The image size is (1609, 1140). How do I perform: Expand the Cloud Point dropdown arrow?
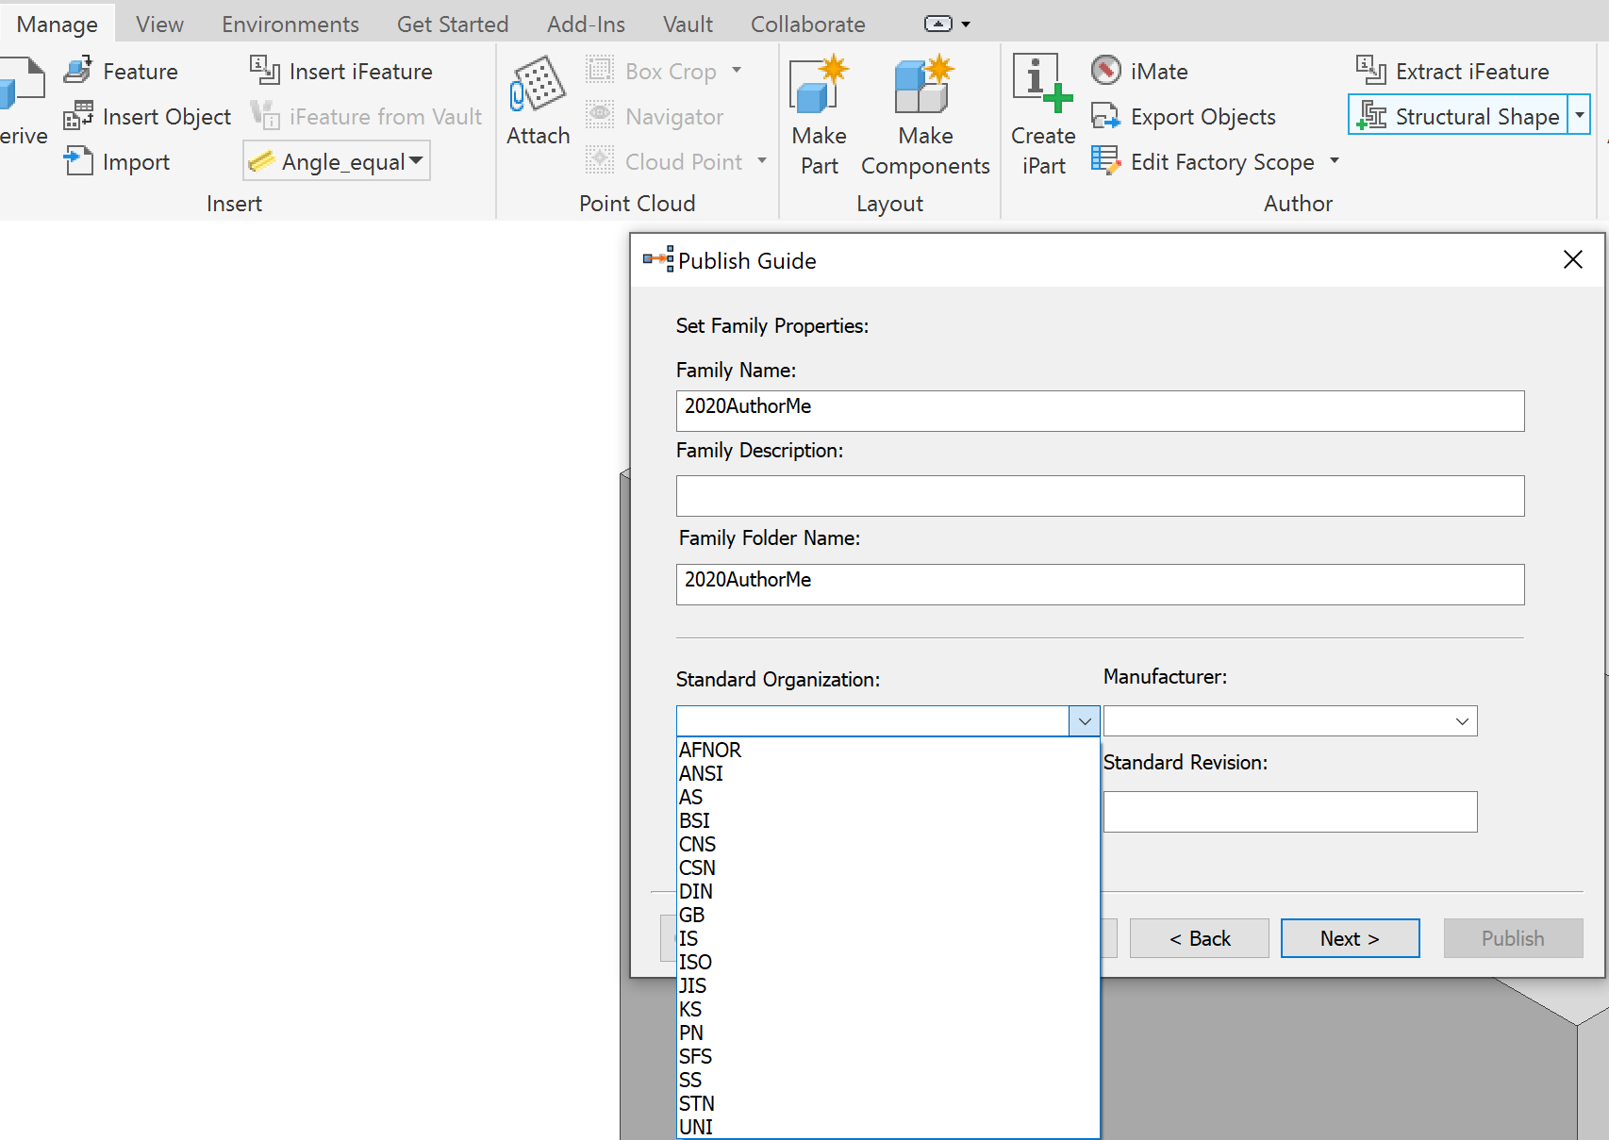point(762,160)
